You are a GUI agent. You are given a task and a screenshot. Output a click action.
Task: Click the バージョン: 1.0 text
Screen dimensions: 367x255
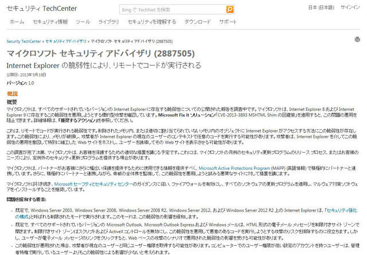(x=21, y=83)
